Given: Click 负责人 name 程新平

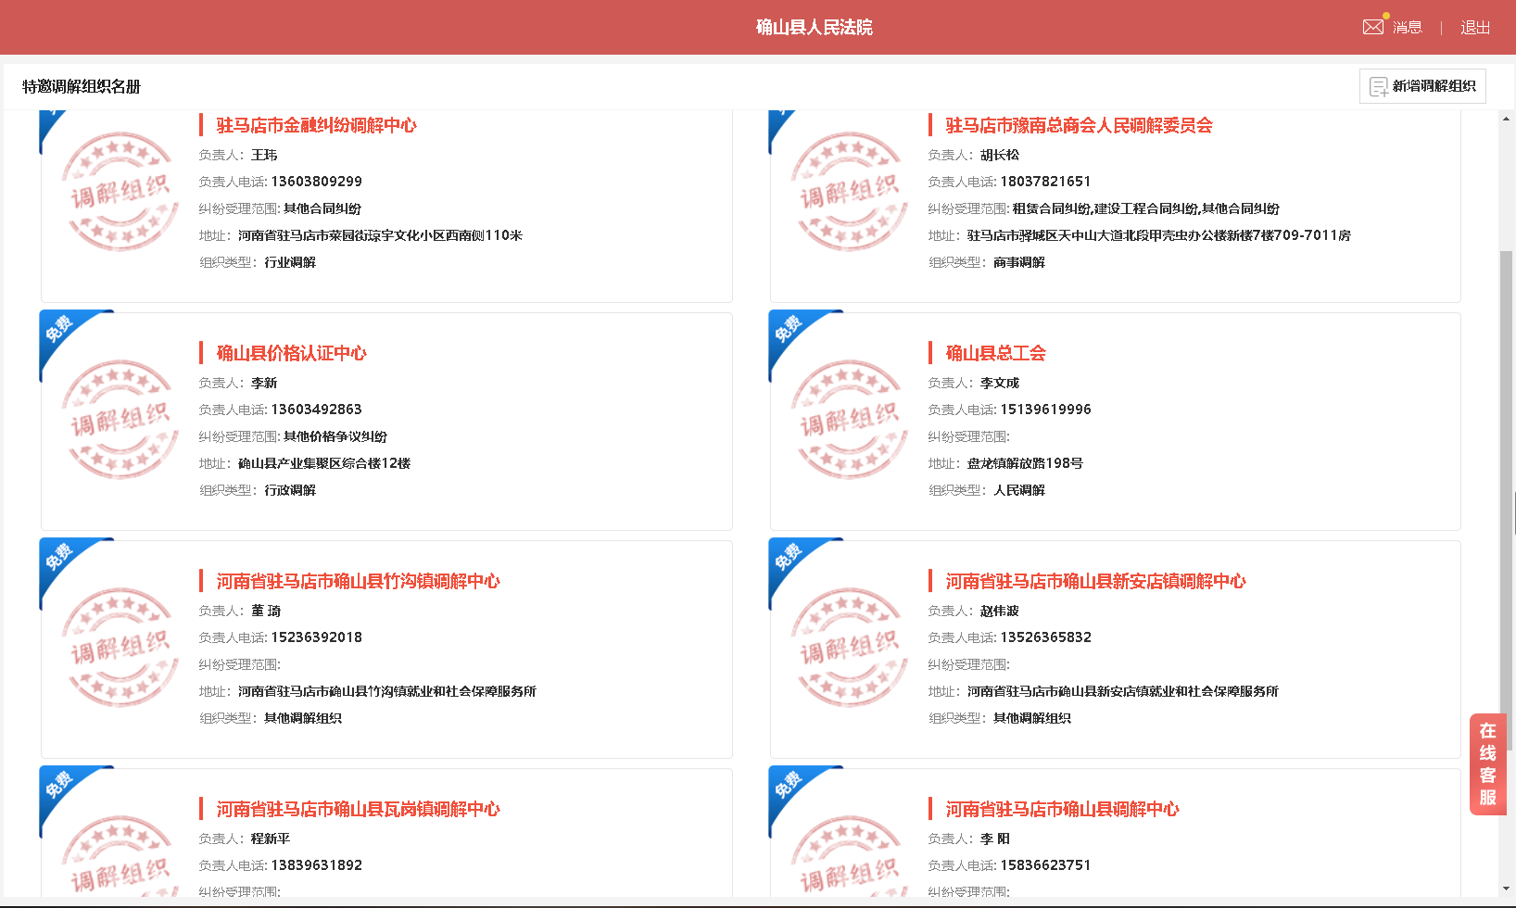Looking at the screenshot, I should coord(271,839).
